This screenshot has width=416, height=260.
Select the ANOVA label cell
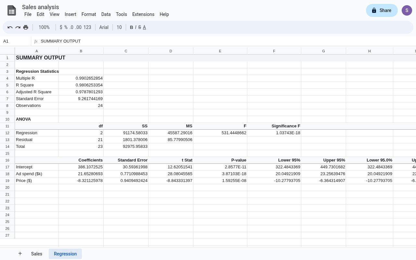[x=37, y=119]
